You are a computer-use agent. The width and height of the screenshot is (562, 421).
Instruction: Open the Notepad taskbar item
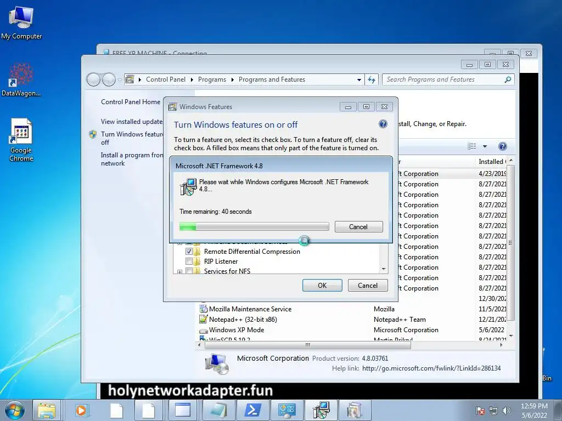220,410
